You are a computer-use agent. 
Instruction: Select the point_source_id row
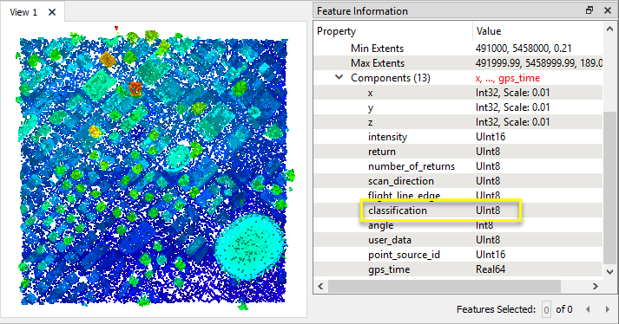[458, 255]
